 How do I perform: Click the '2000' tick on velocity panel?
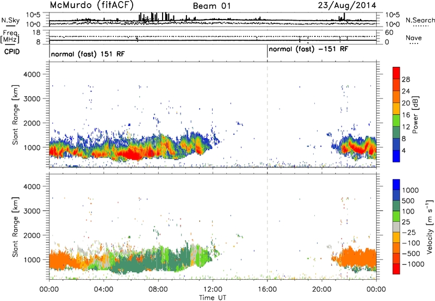click(32, 235)
